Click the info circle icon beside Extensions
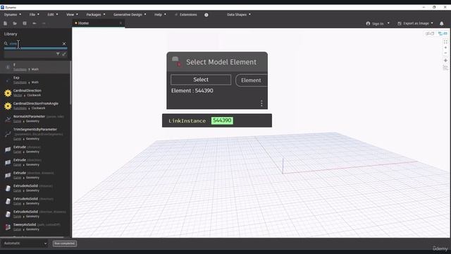 click(x=206, y=15)
